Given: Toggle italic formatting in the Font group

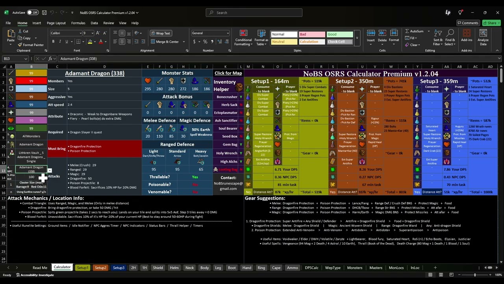Looking at the screenshot, I should [60, 41].
